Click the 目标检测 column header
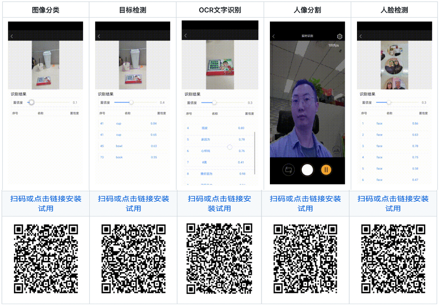 [133, 10]
